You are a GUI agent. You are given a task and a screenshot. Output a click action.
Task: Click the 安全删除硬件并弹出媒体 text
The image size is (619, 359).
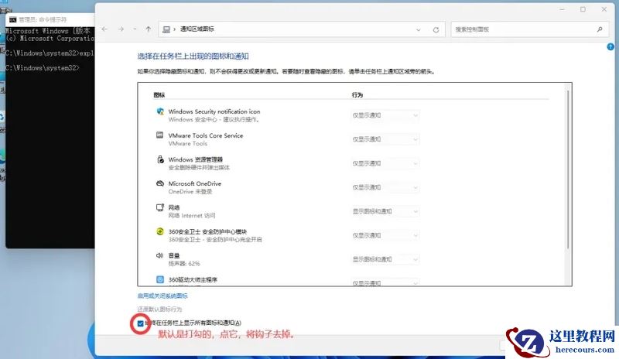199,167
